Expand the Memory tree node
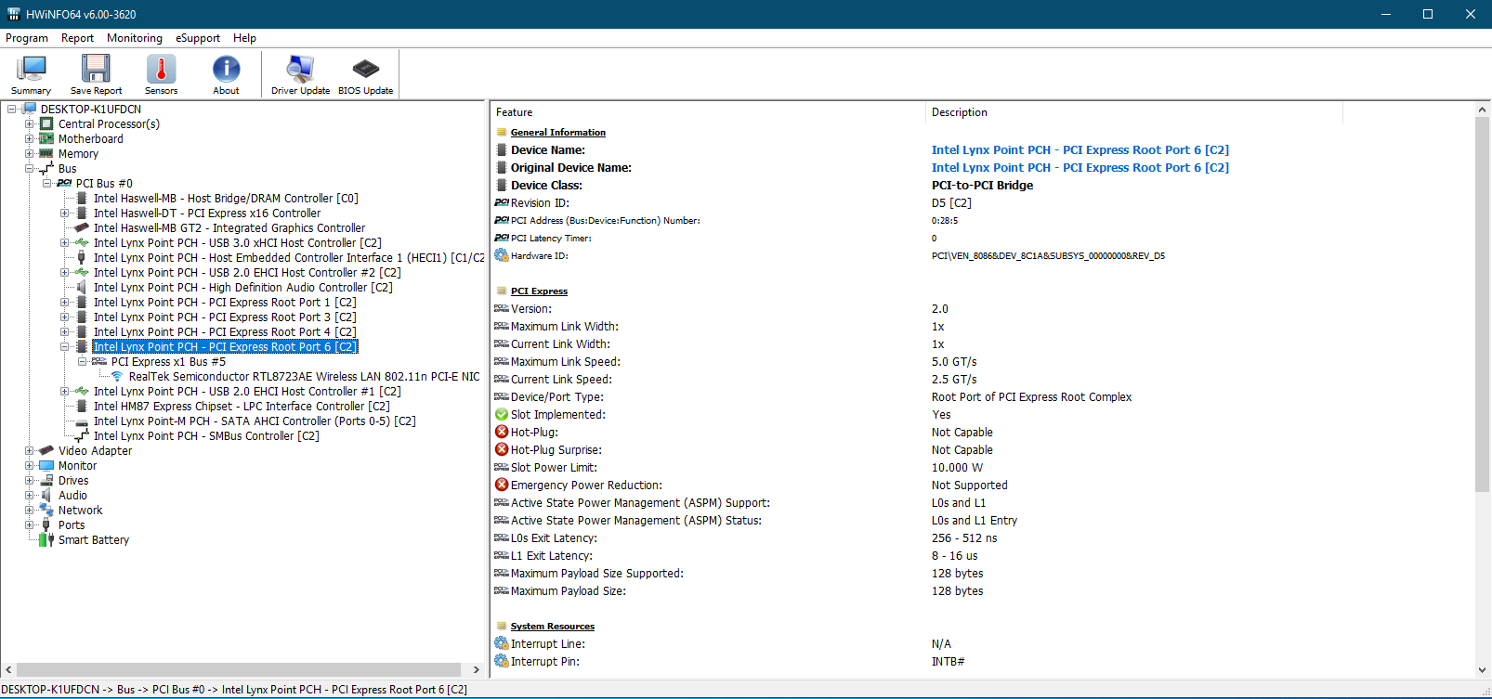Viewport: 1492px width, 699px height. pyautogui.click(x=29, y=154)
